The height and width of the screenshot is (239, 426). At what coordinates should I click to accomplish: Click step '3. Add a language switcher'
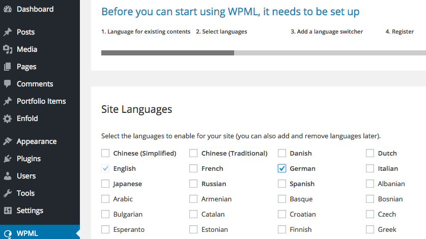[327, 32]
